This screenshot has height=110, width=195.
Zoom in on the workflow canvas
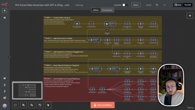(23, 105)
